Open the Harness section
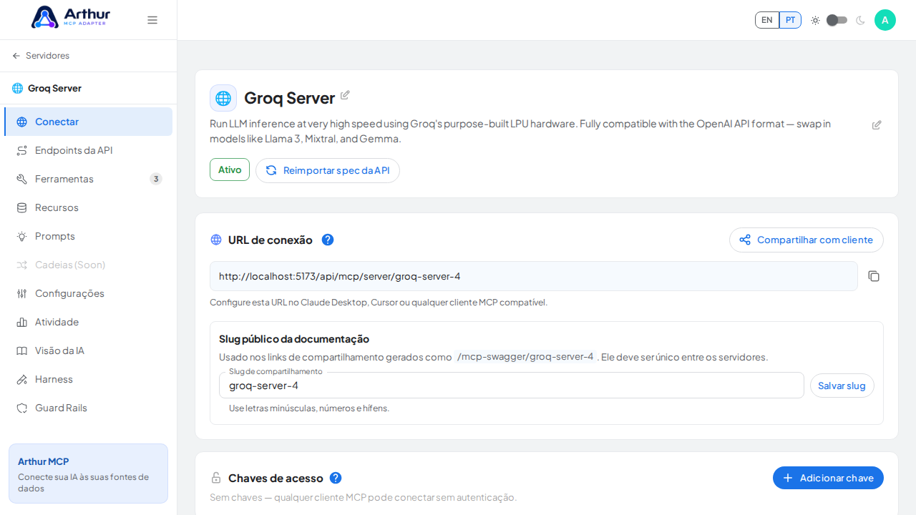 [88, 379]
